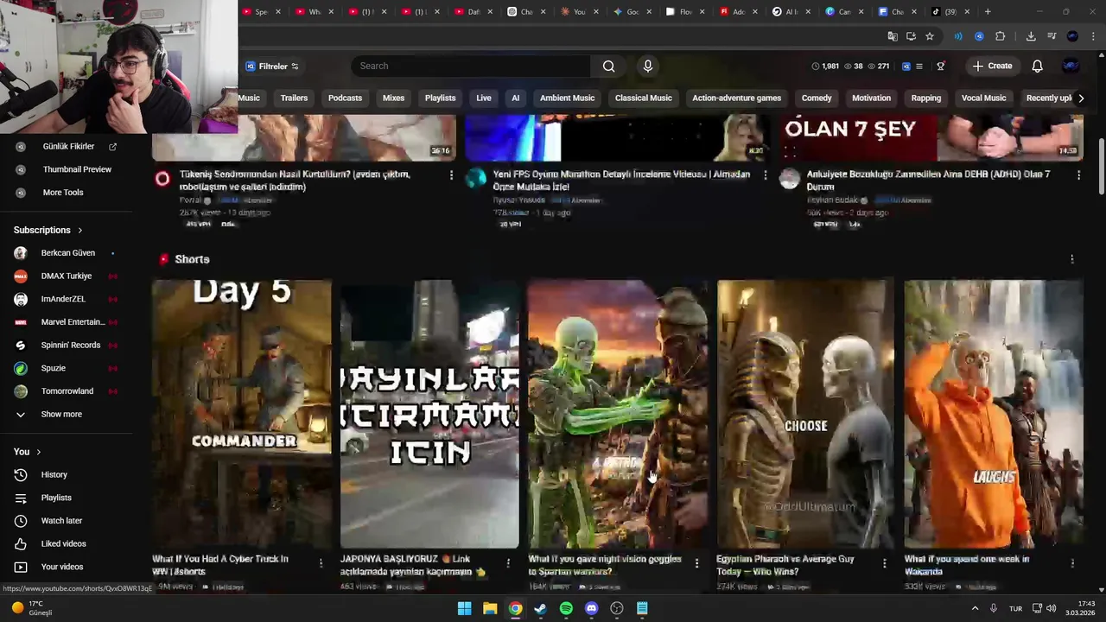Open the Egyptian Pharaoh short thumbnail

click(805, 414)
